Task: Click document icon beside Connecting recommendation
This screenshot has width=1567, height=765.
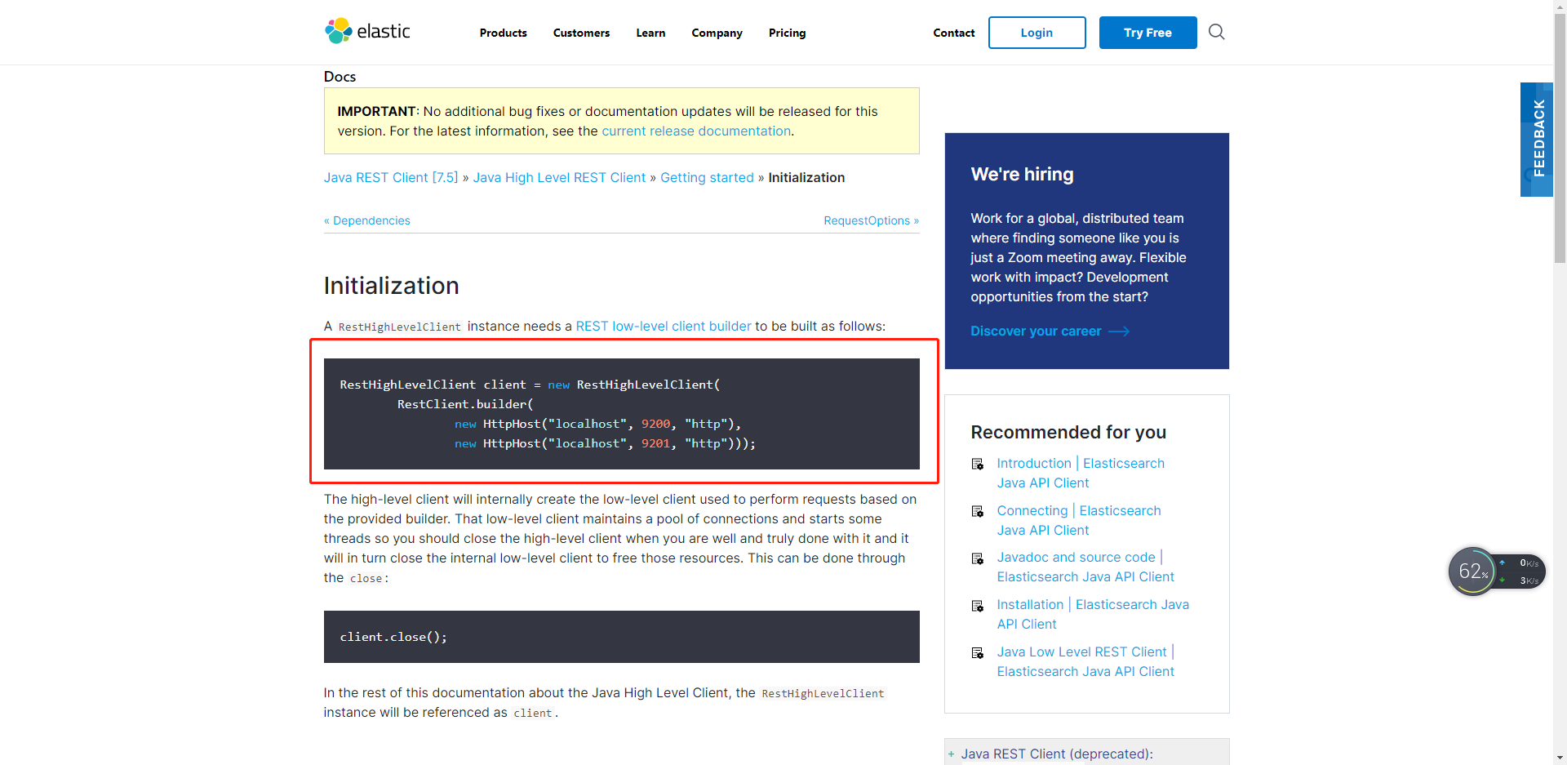Action: pos(977,511)
